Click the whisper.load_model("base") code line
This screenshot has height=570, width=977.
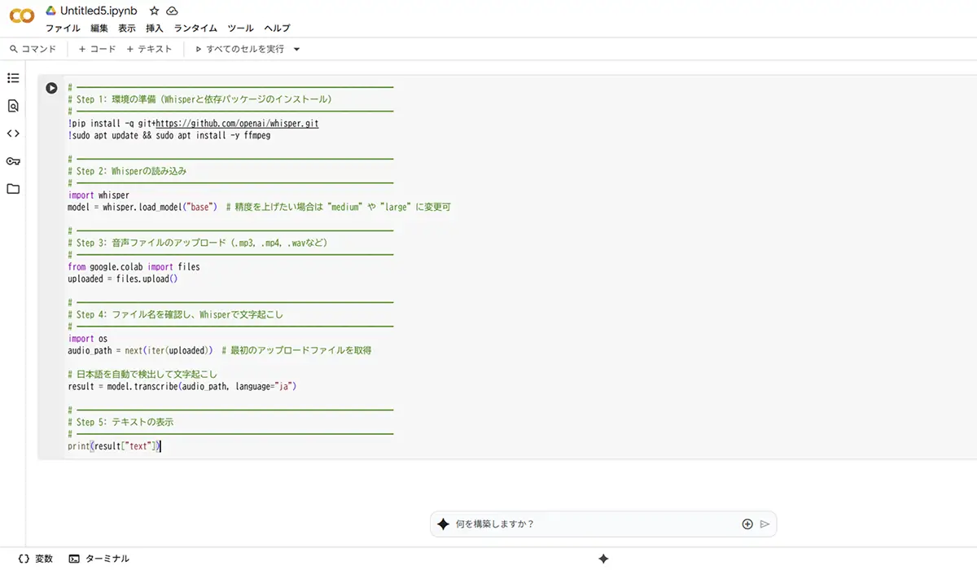(x=259, y=207)
